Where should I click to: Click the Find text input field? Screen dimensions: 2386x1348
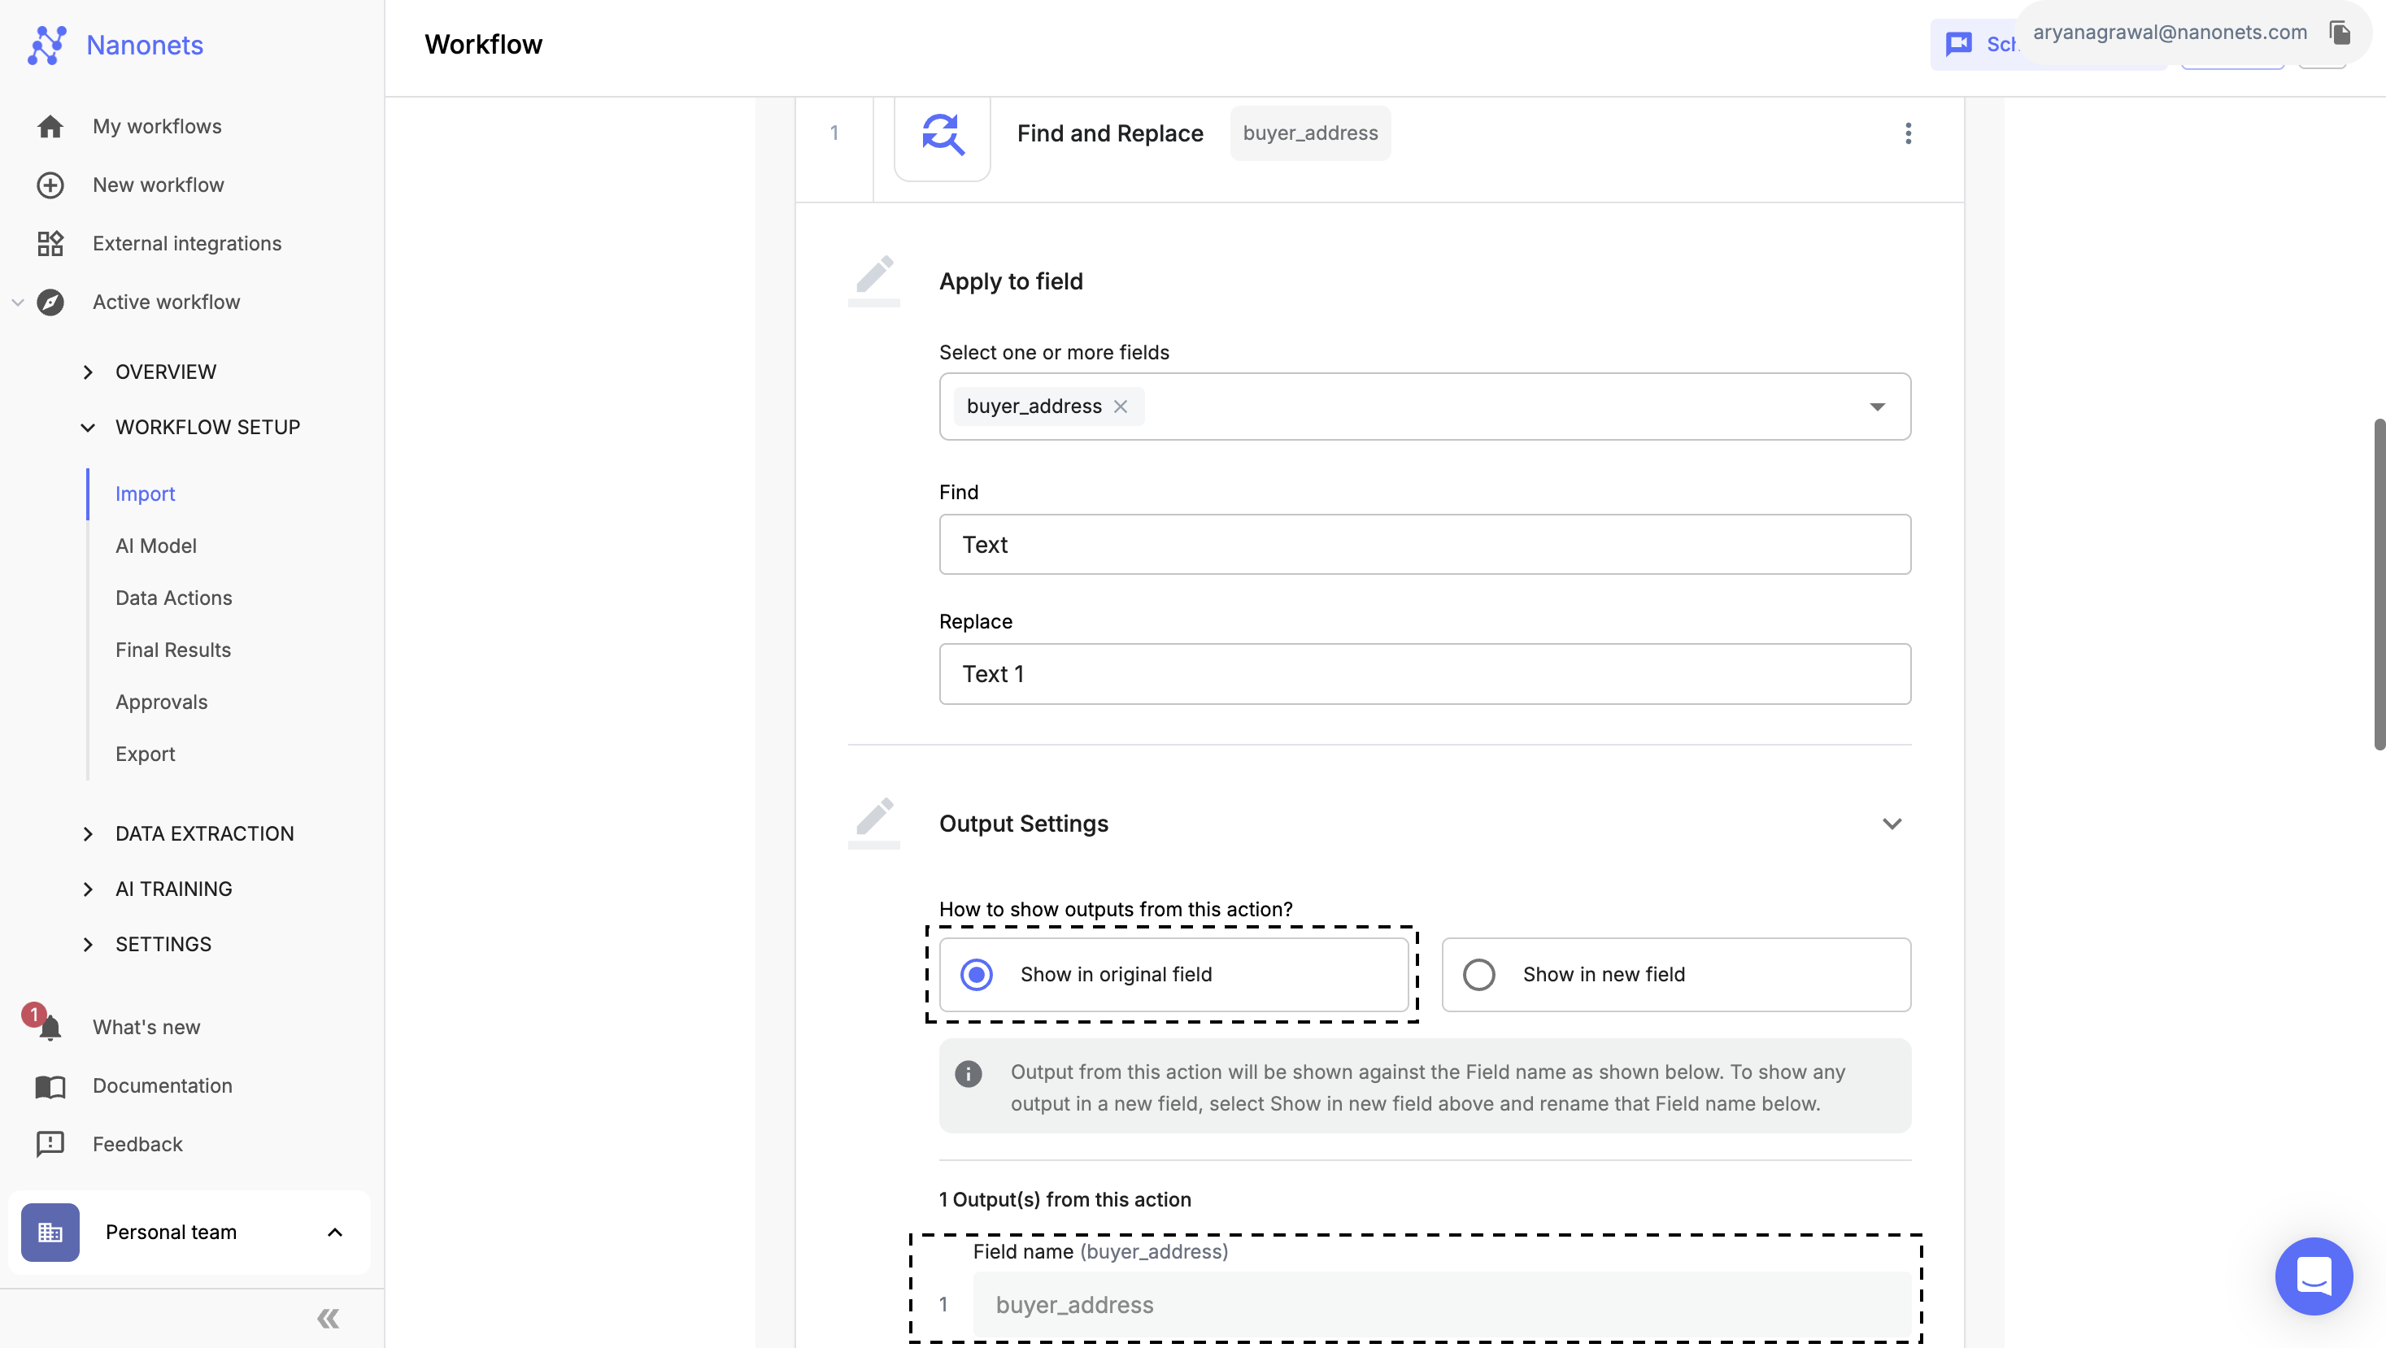(1424, 544)
